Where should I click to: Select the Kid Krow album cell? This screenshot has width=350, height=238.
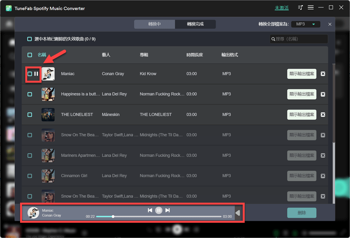click(x=148, y=74)
